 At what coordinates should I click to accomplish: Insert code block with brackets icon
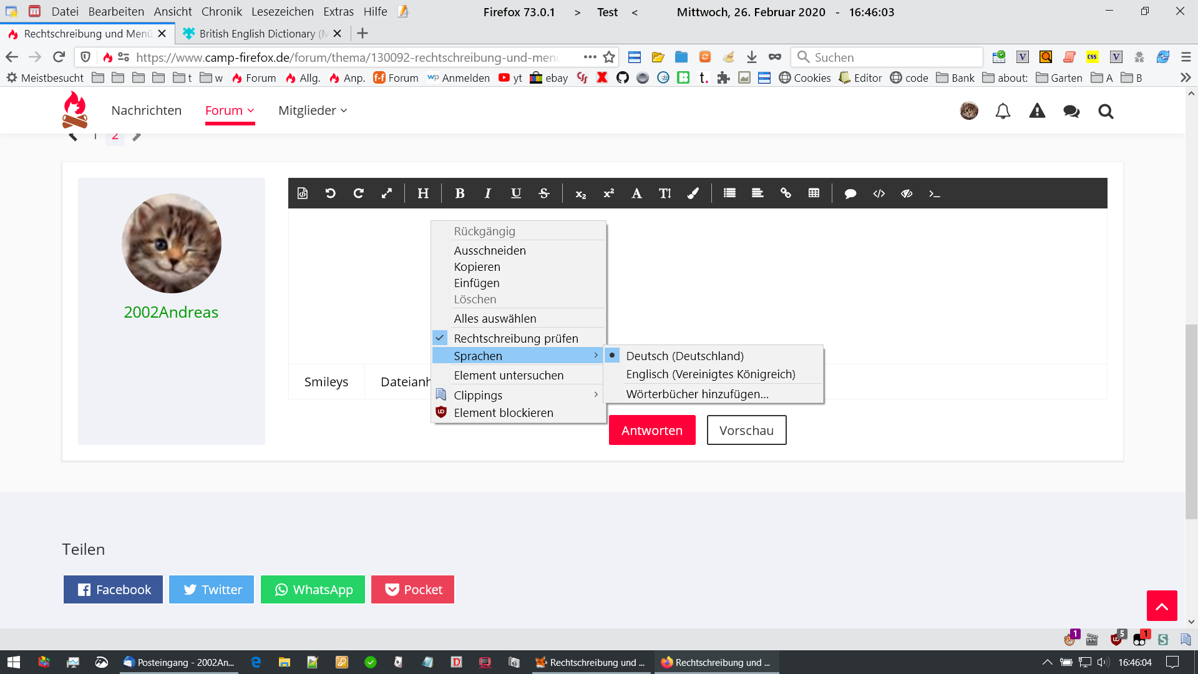coord(879,193)
